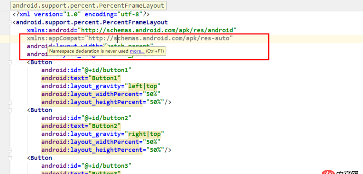
Task: Click layout_heightPercent line of the button1 block
Action: (106, 102)
